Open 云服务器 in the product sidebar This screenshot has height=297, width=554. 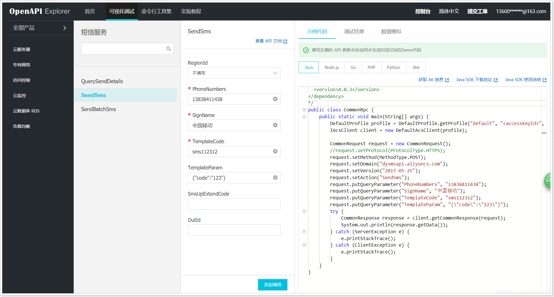(x=21, y=50)
